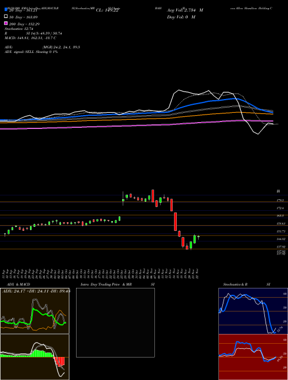Click the large red 14 Nov candlestick

175,222
